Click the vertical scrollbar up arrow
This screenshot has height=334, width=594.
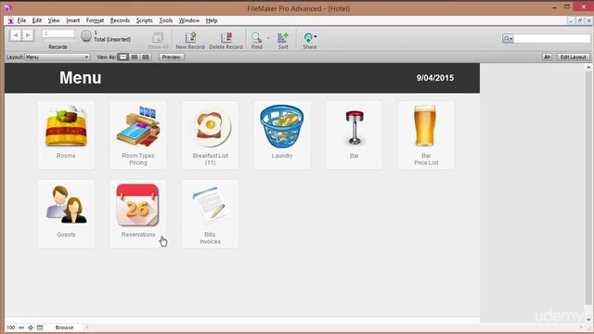(588, 68)
